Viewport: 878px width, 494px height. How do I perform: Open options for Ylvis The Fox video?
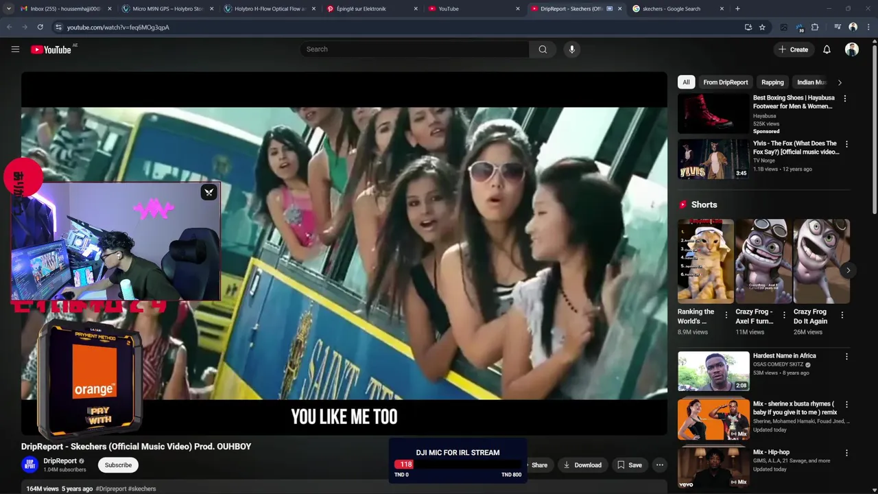[846, 145]
